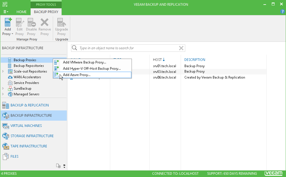
Task: Click the Managed Servers icon
Action: coord(10,94)
